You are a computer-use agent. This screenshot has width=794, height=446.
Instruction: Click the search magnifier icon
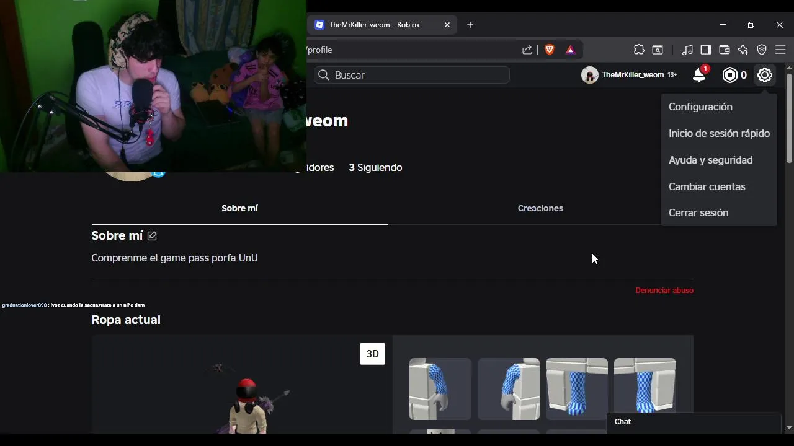[324, 75]
